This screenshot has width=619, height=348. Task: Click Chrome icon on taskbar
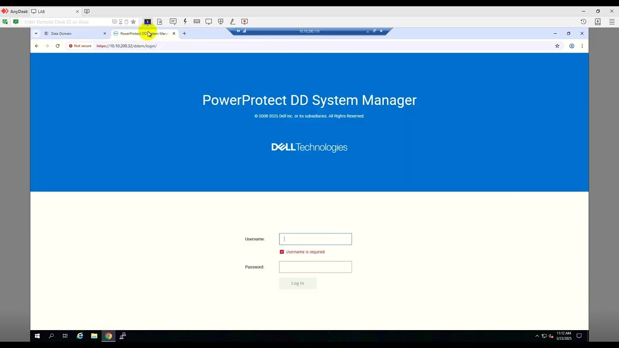[108, 336]
